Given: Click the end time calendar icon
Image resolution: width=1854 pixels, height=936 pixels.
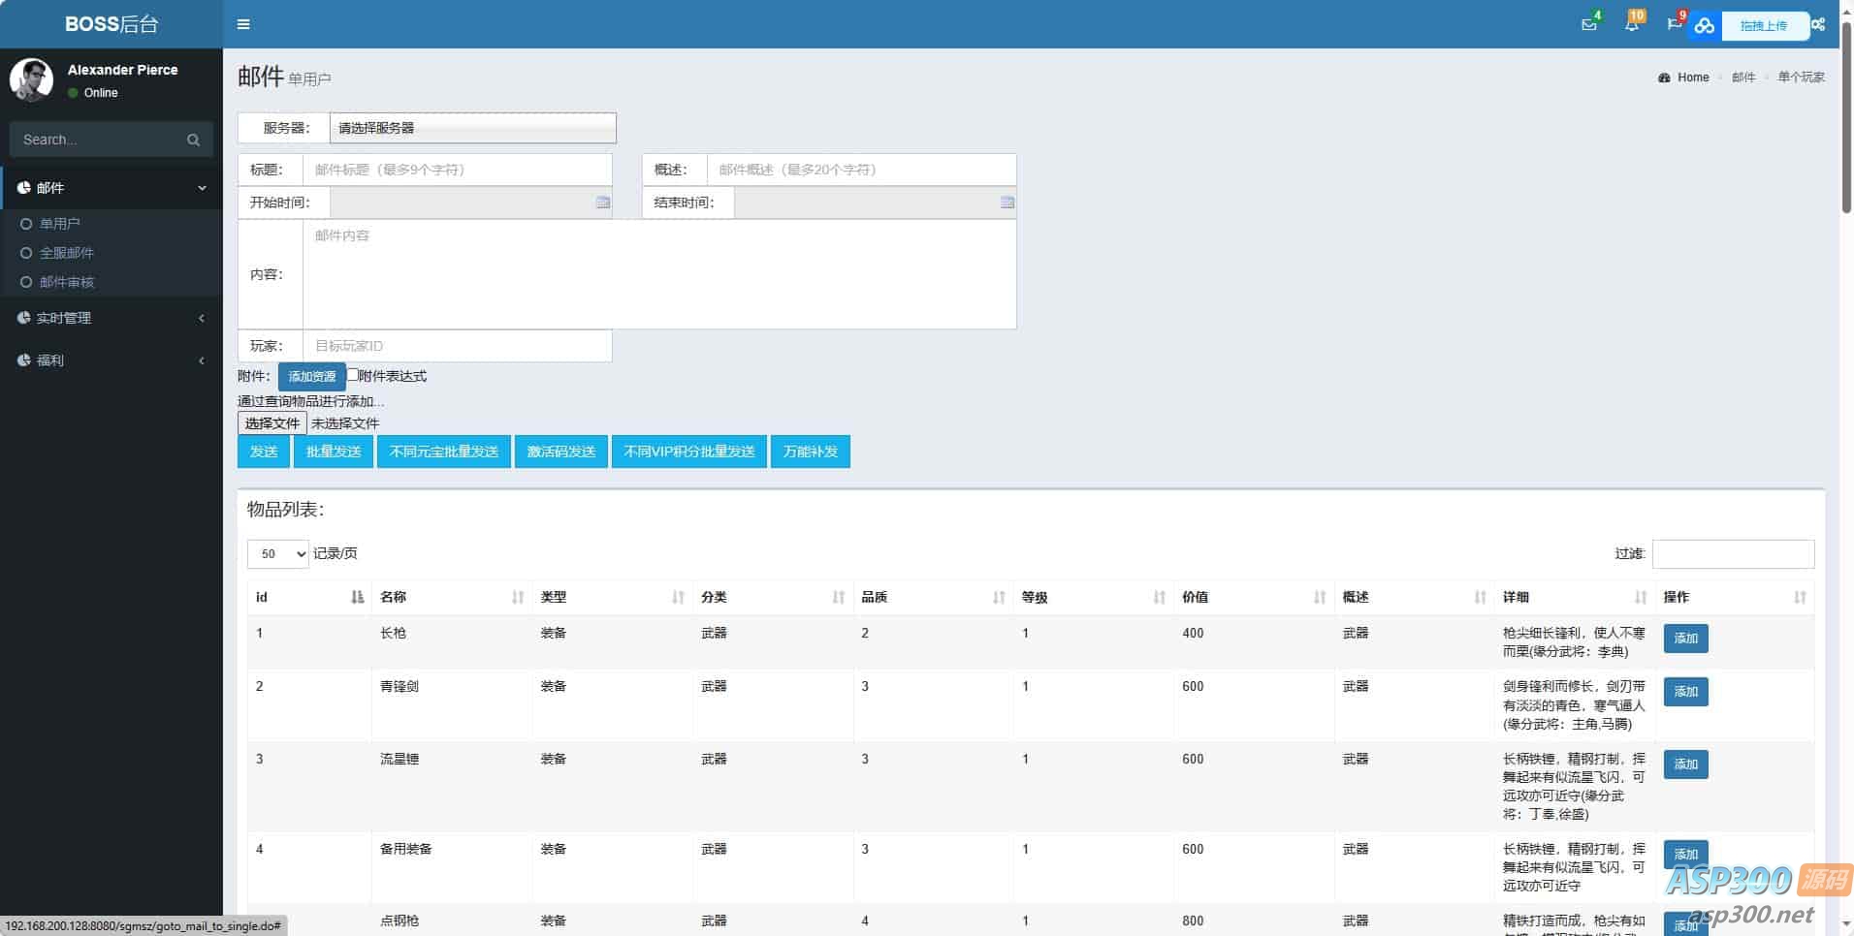Looking at the screenshot, I should [x=1007, y=203].
